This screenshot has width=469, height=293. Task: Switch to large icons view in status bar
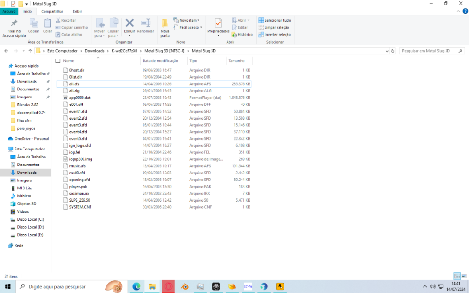[464, 277]
